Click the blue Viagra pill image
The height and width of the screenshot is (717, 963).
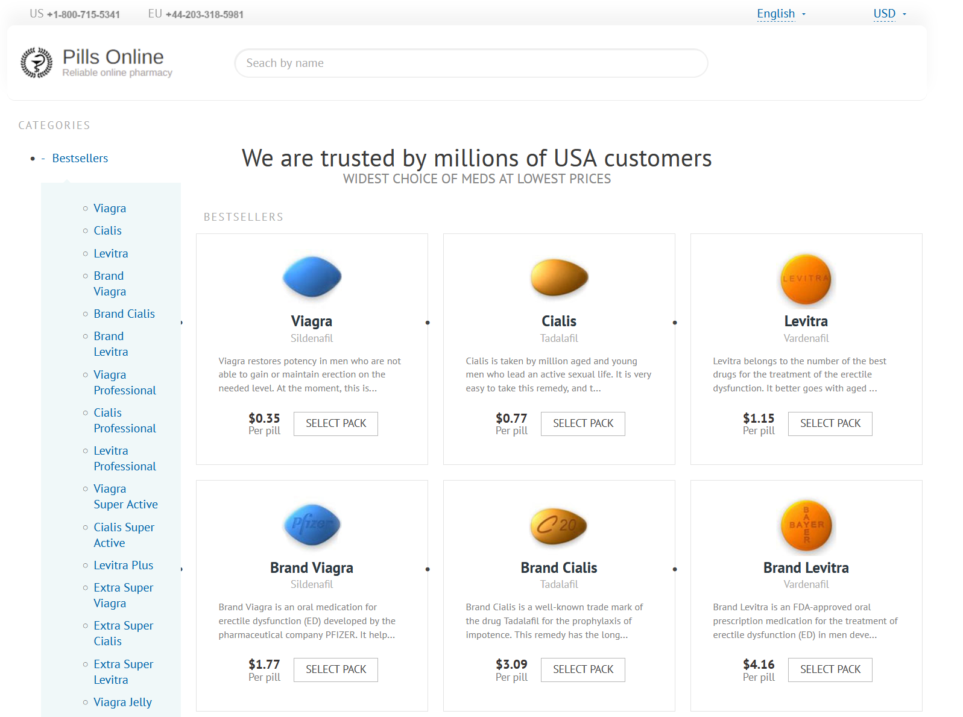tap(312, 277)
